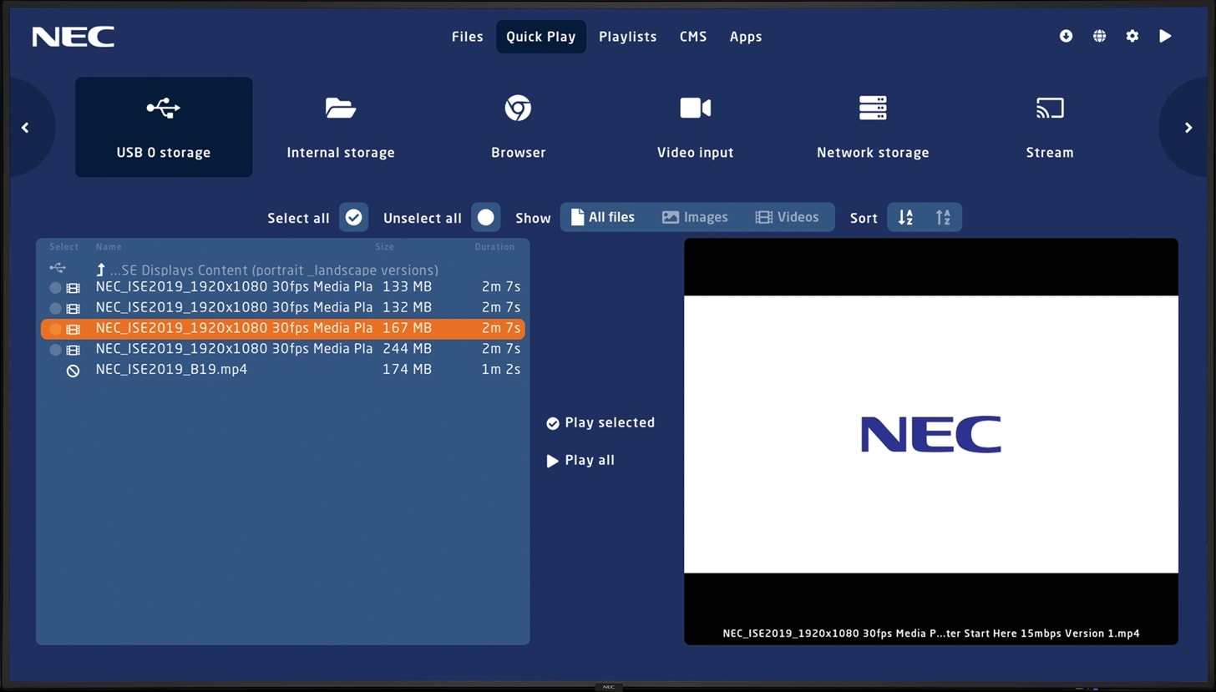1216x692 pixels.
Task: Check the 244 MB video's selection circle
Action: point(54,349)
